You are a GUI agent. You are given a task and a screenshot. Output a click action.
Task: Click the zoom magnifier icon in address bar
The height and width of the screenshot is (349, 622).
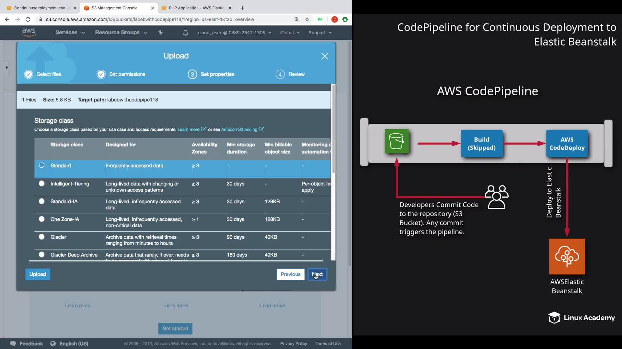click(296, 19)
